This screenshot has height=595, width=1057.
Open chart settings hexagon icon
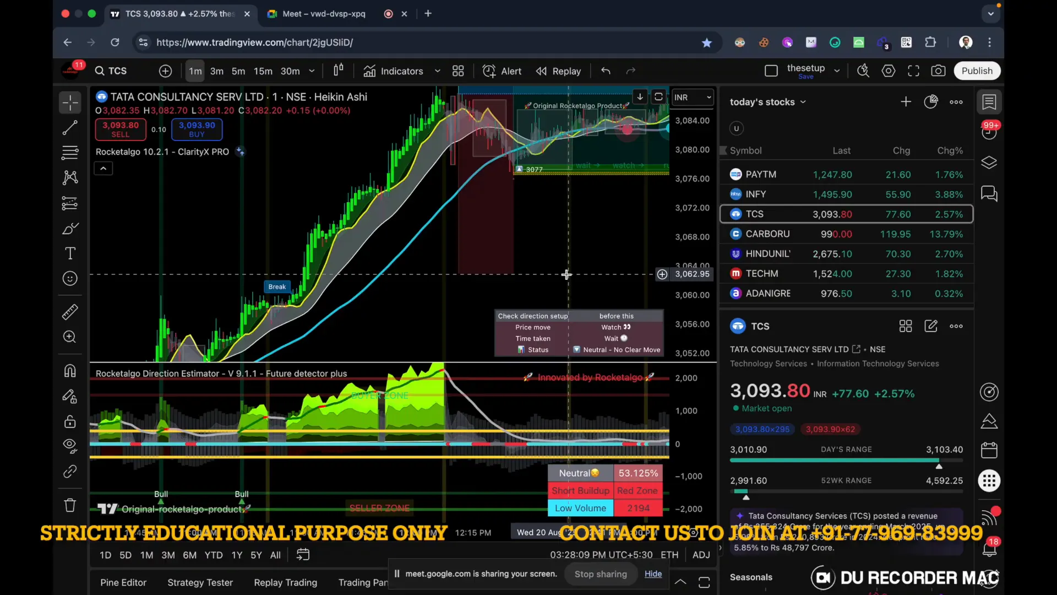coord(888,71)
